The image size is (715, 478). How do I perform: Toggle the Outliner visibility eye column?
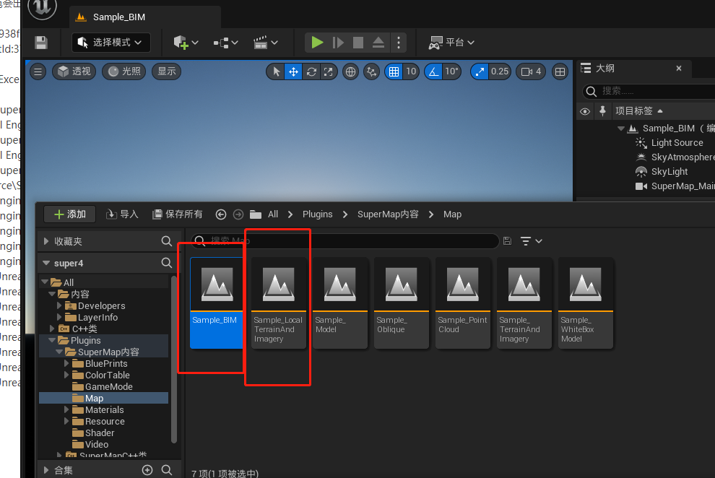pyautogui.click(x=584, y=111)
